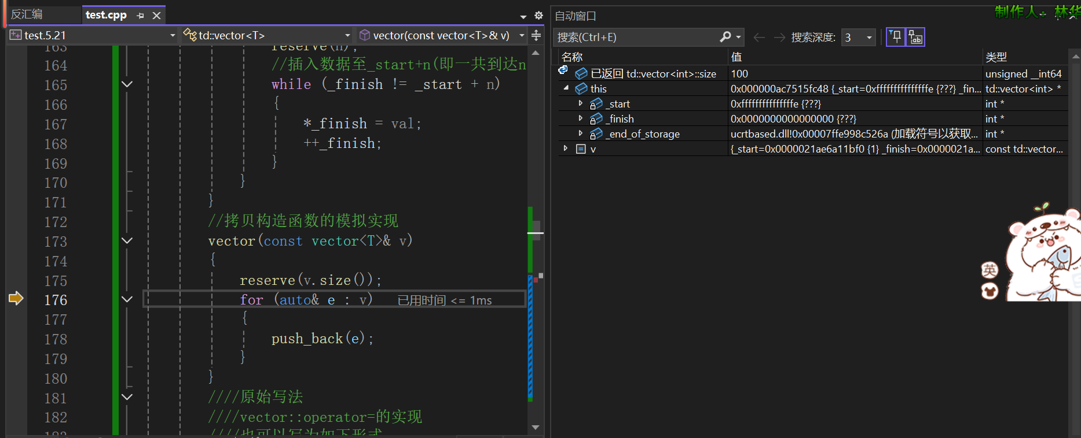Collapse the for loop at line 176
This screenshot has width=1081, height=438.
coord(127,299)
